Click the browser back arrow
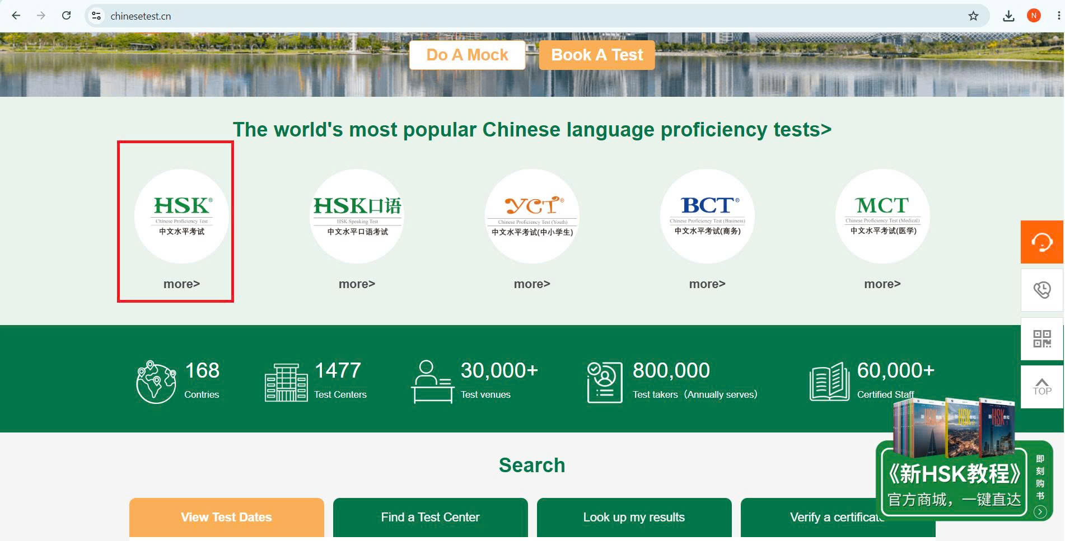 pyautogui.click(x=16, y=16)
